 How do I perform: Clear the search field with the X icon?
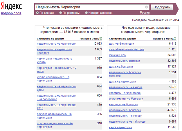[x=146, y=7]
